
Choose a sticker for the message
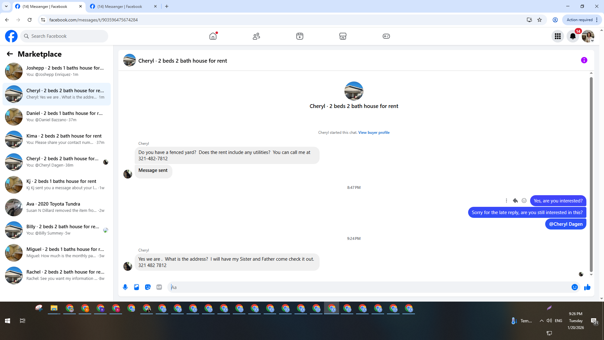(148, 287)
